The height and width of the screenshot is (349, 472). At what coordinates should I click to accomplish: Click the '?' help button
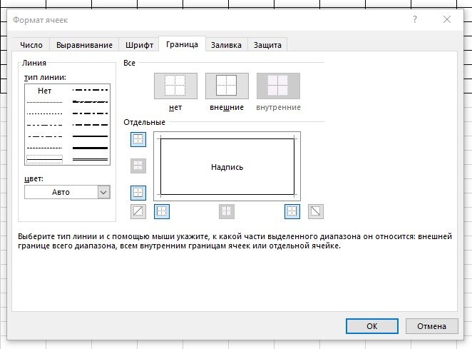[x=414, y=19]
